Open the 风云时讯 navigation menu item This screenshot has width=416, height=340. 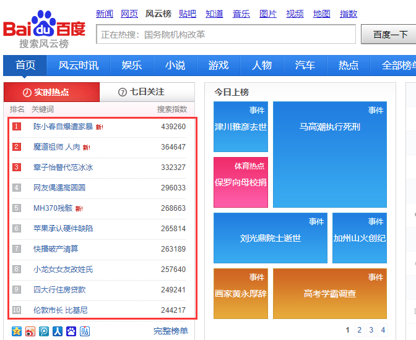pos(78,66)
